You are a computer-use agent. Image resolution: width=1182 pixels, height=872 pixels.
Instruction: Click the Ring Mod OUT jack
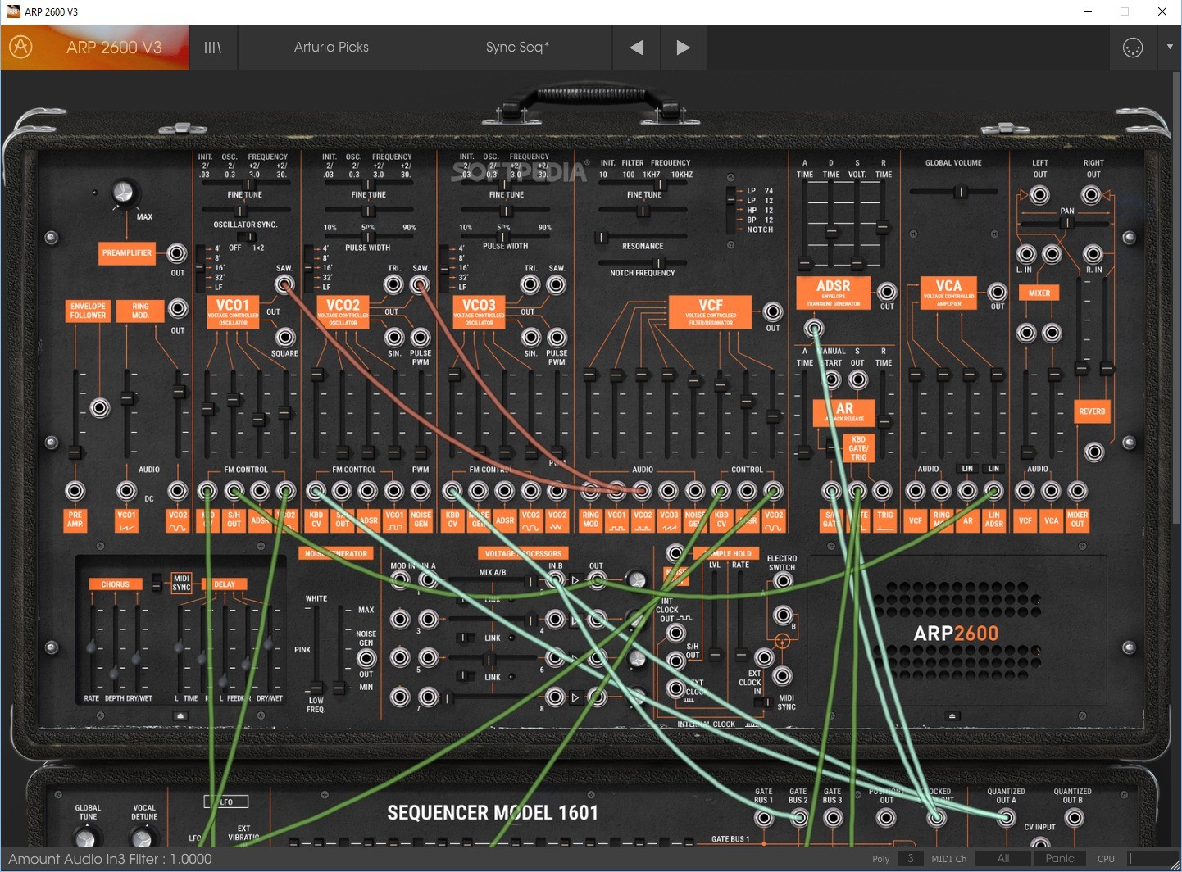pyautogui.click(x=177, y=309)
